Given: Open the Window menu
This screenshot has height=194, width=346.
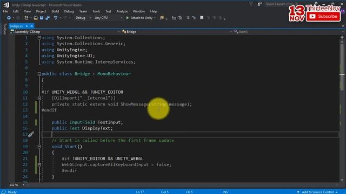Looking at the screenshot, I should tap(139, 11).
